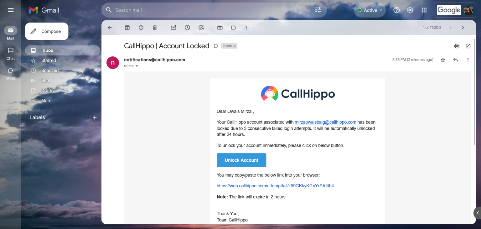481x229 pixels.
Task: Open message More options menu
Action: click(x=468, y=60)
